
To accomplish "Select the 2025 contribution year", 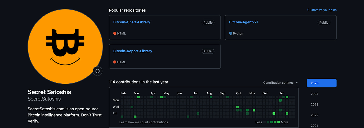I will pyautogui.click(x=321, y=83).
